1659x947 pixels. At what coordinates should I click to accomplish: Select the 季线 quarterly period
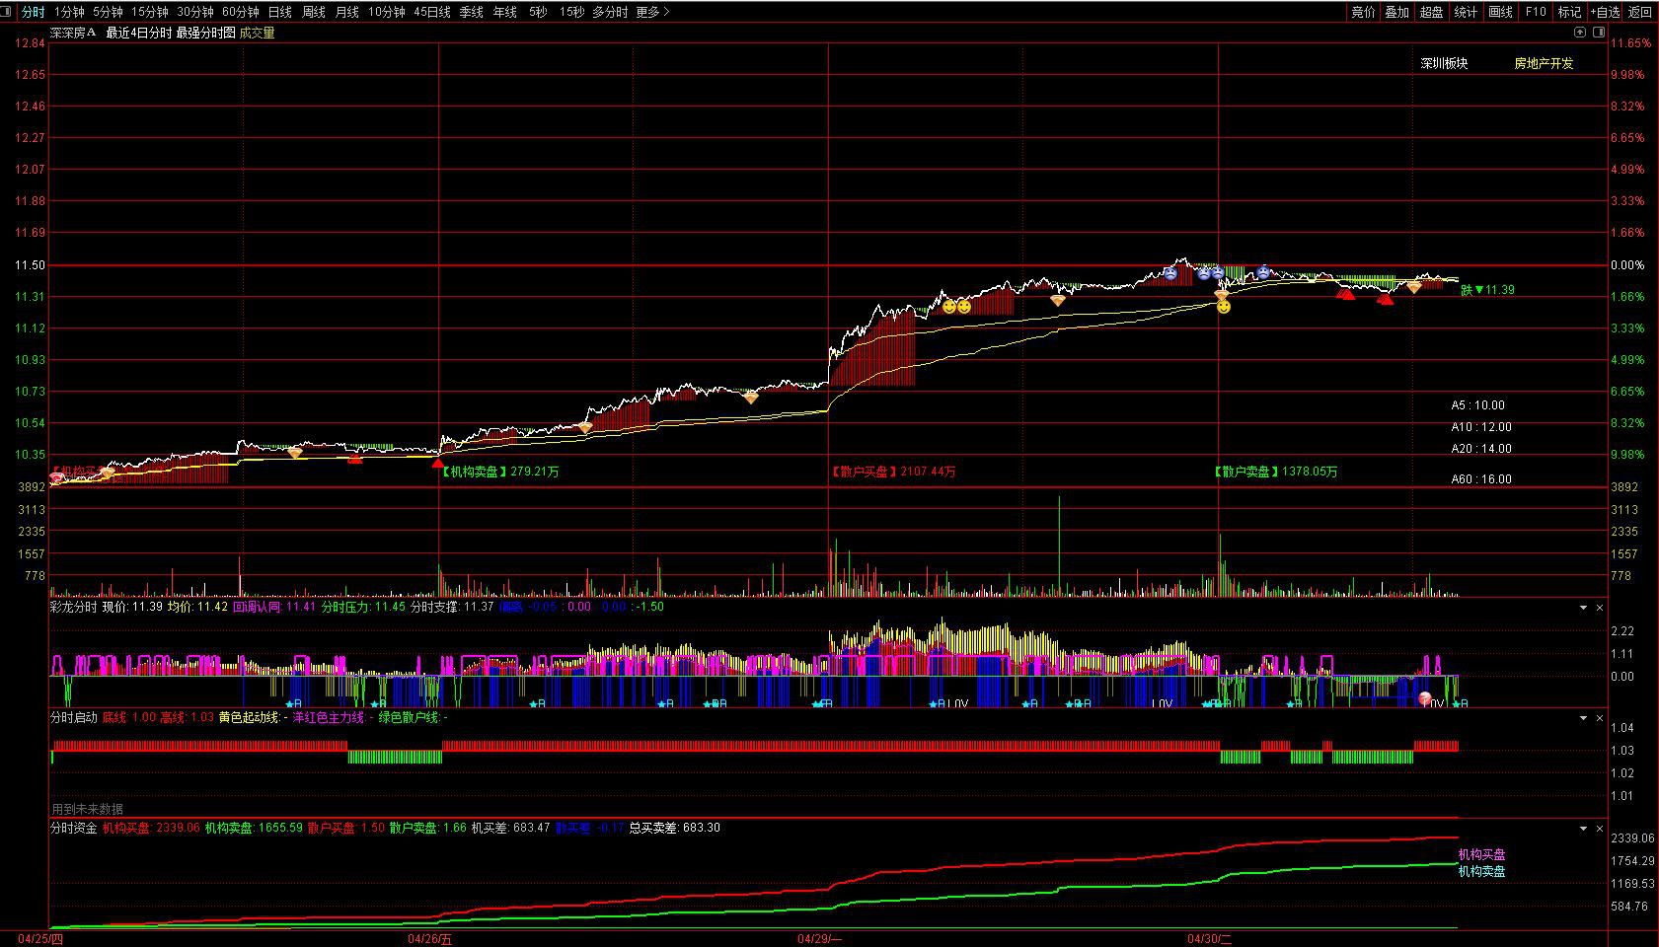pos(472,12)
